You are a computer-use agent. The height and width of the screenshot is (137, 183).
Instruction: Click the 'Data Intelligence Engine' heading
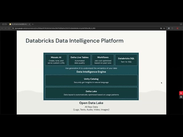[x=91, y=72]
